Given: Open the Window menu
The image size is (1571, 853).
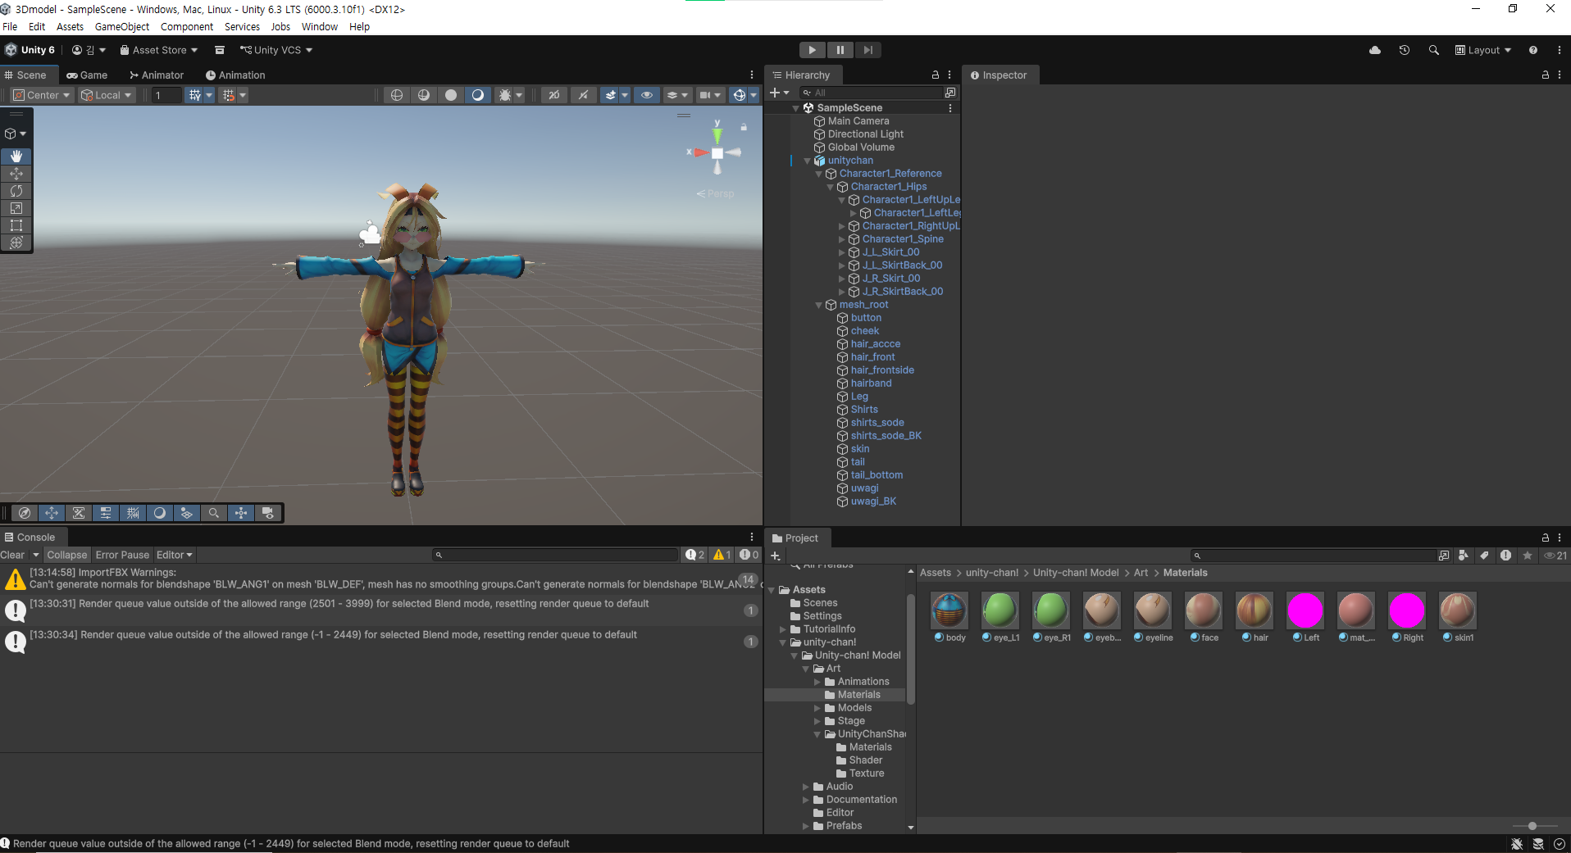Looking at the screenshot, I should pos(319,26).
